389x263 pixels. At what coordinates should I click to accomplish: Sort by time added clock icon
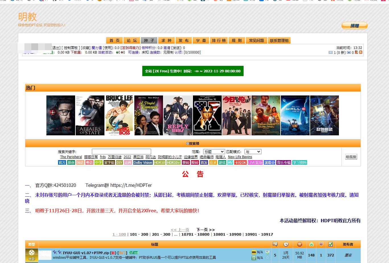click(286, 244)
